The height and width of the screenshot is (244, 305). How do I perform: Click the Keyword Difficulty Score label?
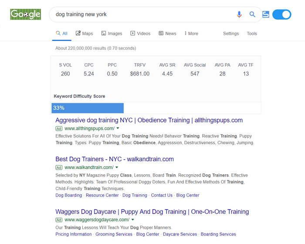pyautogui.click(x=79, y=96)
